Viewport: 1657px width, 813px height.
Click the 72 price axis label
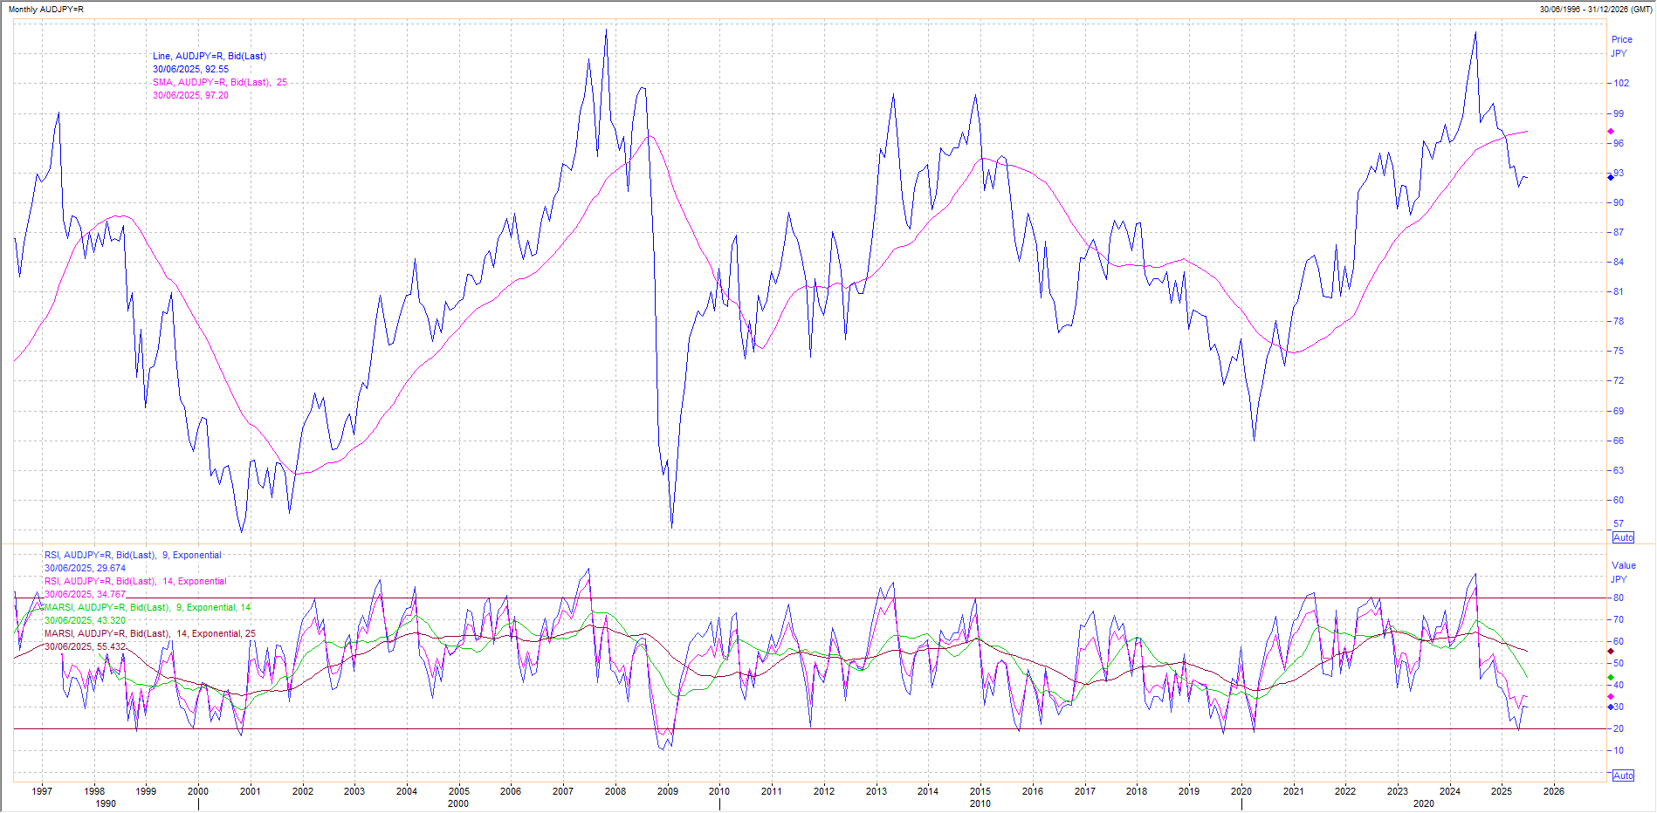click(x=1619, y=380)
